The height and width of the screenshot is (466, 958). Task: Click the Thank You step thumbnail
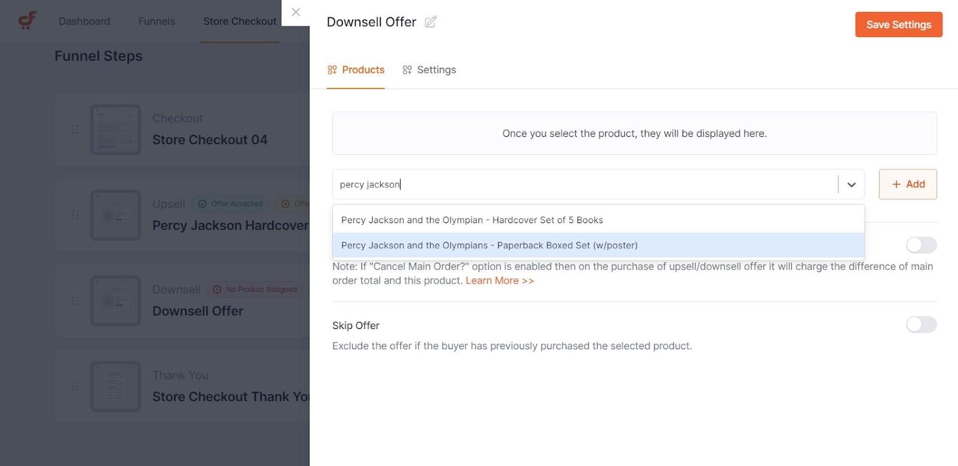coord(116,386)
